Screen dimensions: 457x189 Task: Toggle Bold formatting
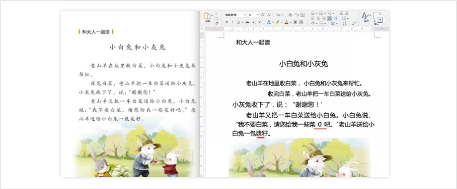pos(227,22)
